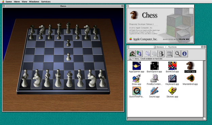Open the Apple menu
The image size is (212, 125).
click(x=3, y=1)
